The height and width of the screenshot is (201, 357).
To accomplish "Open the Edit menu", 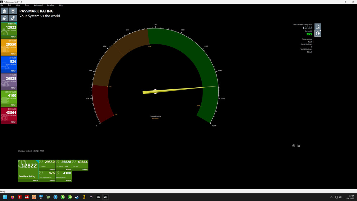I will point(10,5).
